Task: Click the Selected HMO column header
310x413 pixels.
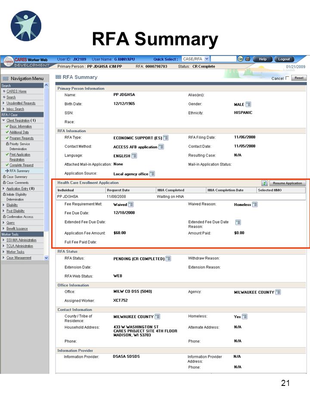Action: tap(281, 190)
